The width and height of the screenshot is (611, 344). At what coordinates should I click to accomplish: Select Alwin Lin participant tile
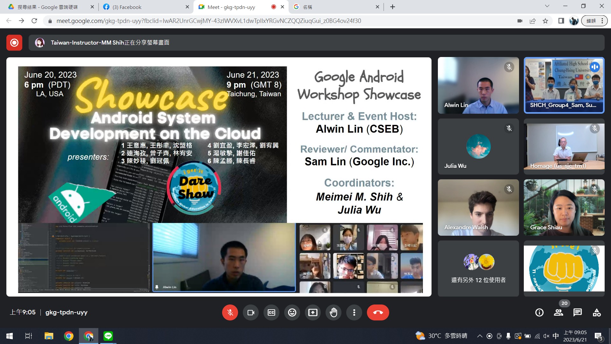(x=478, y=85)
